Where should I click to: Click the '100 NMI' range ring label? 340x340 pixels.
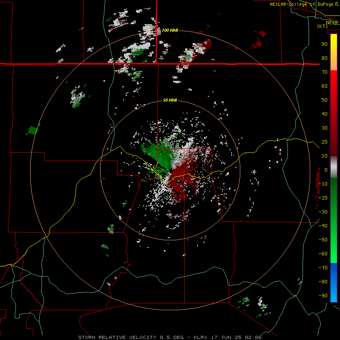(170, 30)
